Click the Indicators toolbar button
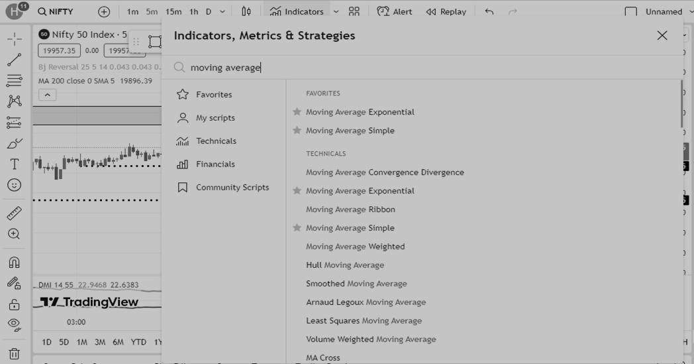The height and width of the screenshot is (364, 694). 297,11
